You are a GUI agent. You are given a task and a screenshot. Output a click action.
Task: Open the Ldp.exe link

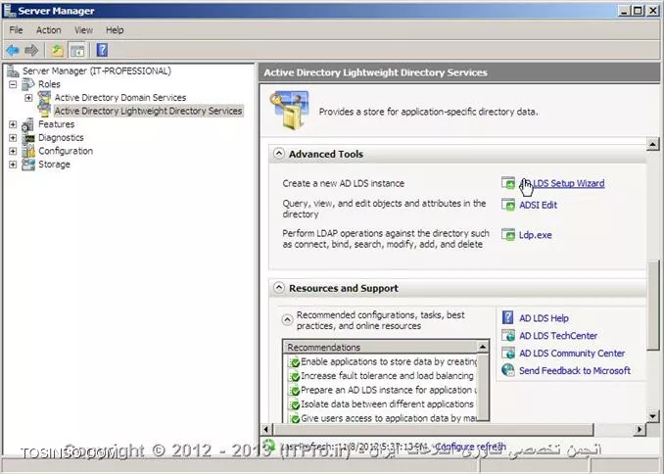pyautogui.click(x=536, y=235)
